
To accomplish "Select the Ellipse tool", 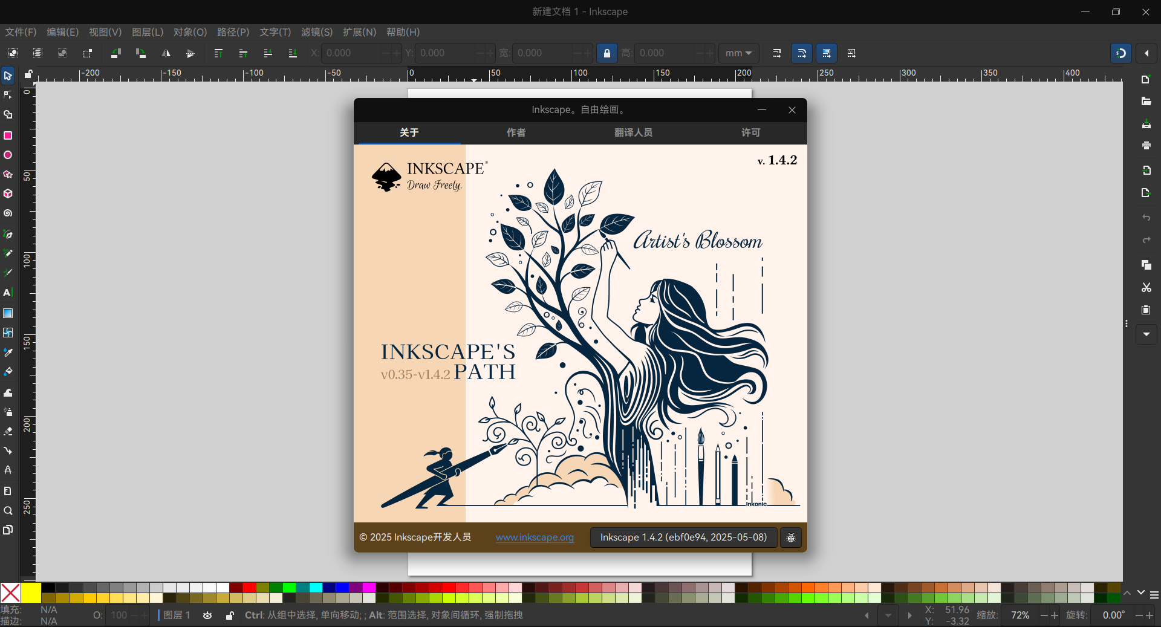I will click(8, 155).
